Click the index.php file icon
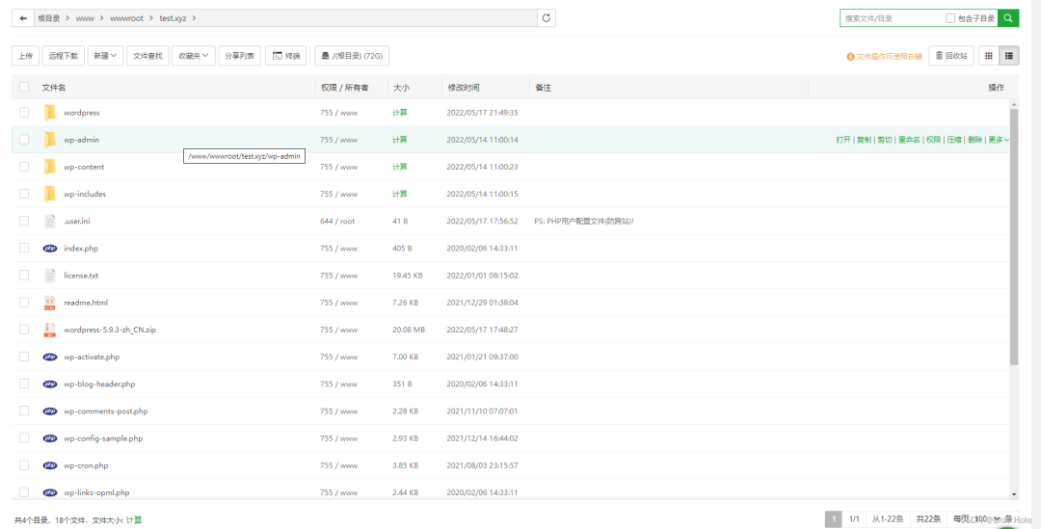This screenshot has width=1041, height=529. [x=50, y=249]
